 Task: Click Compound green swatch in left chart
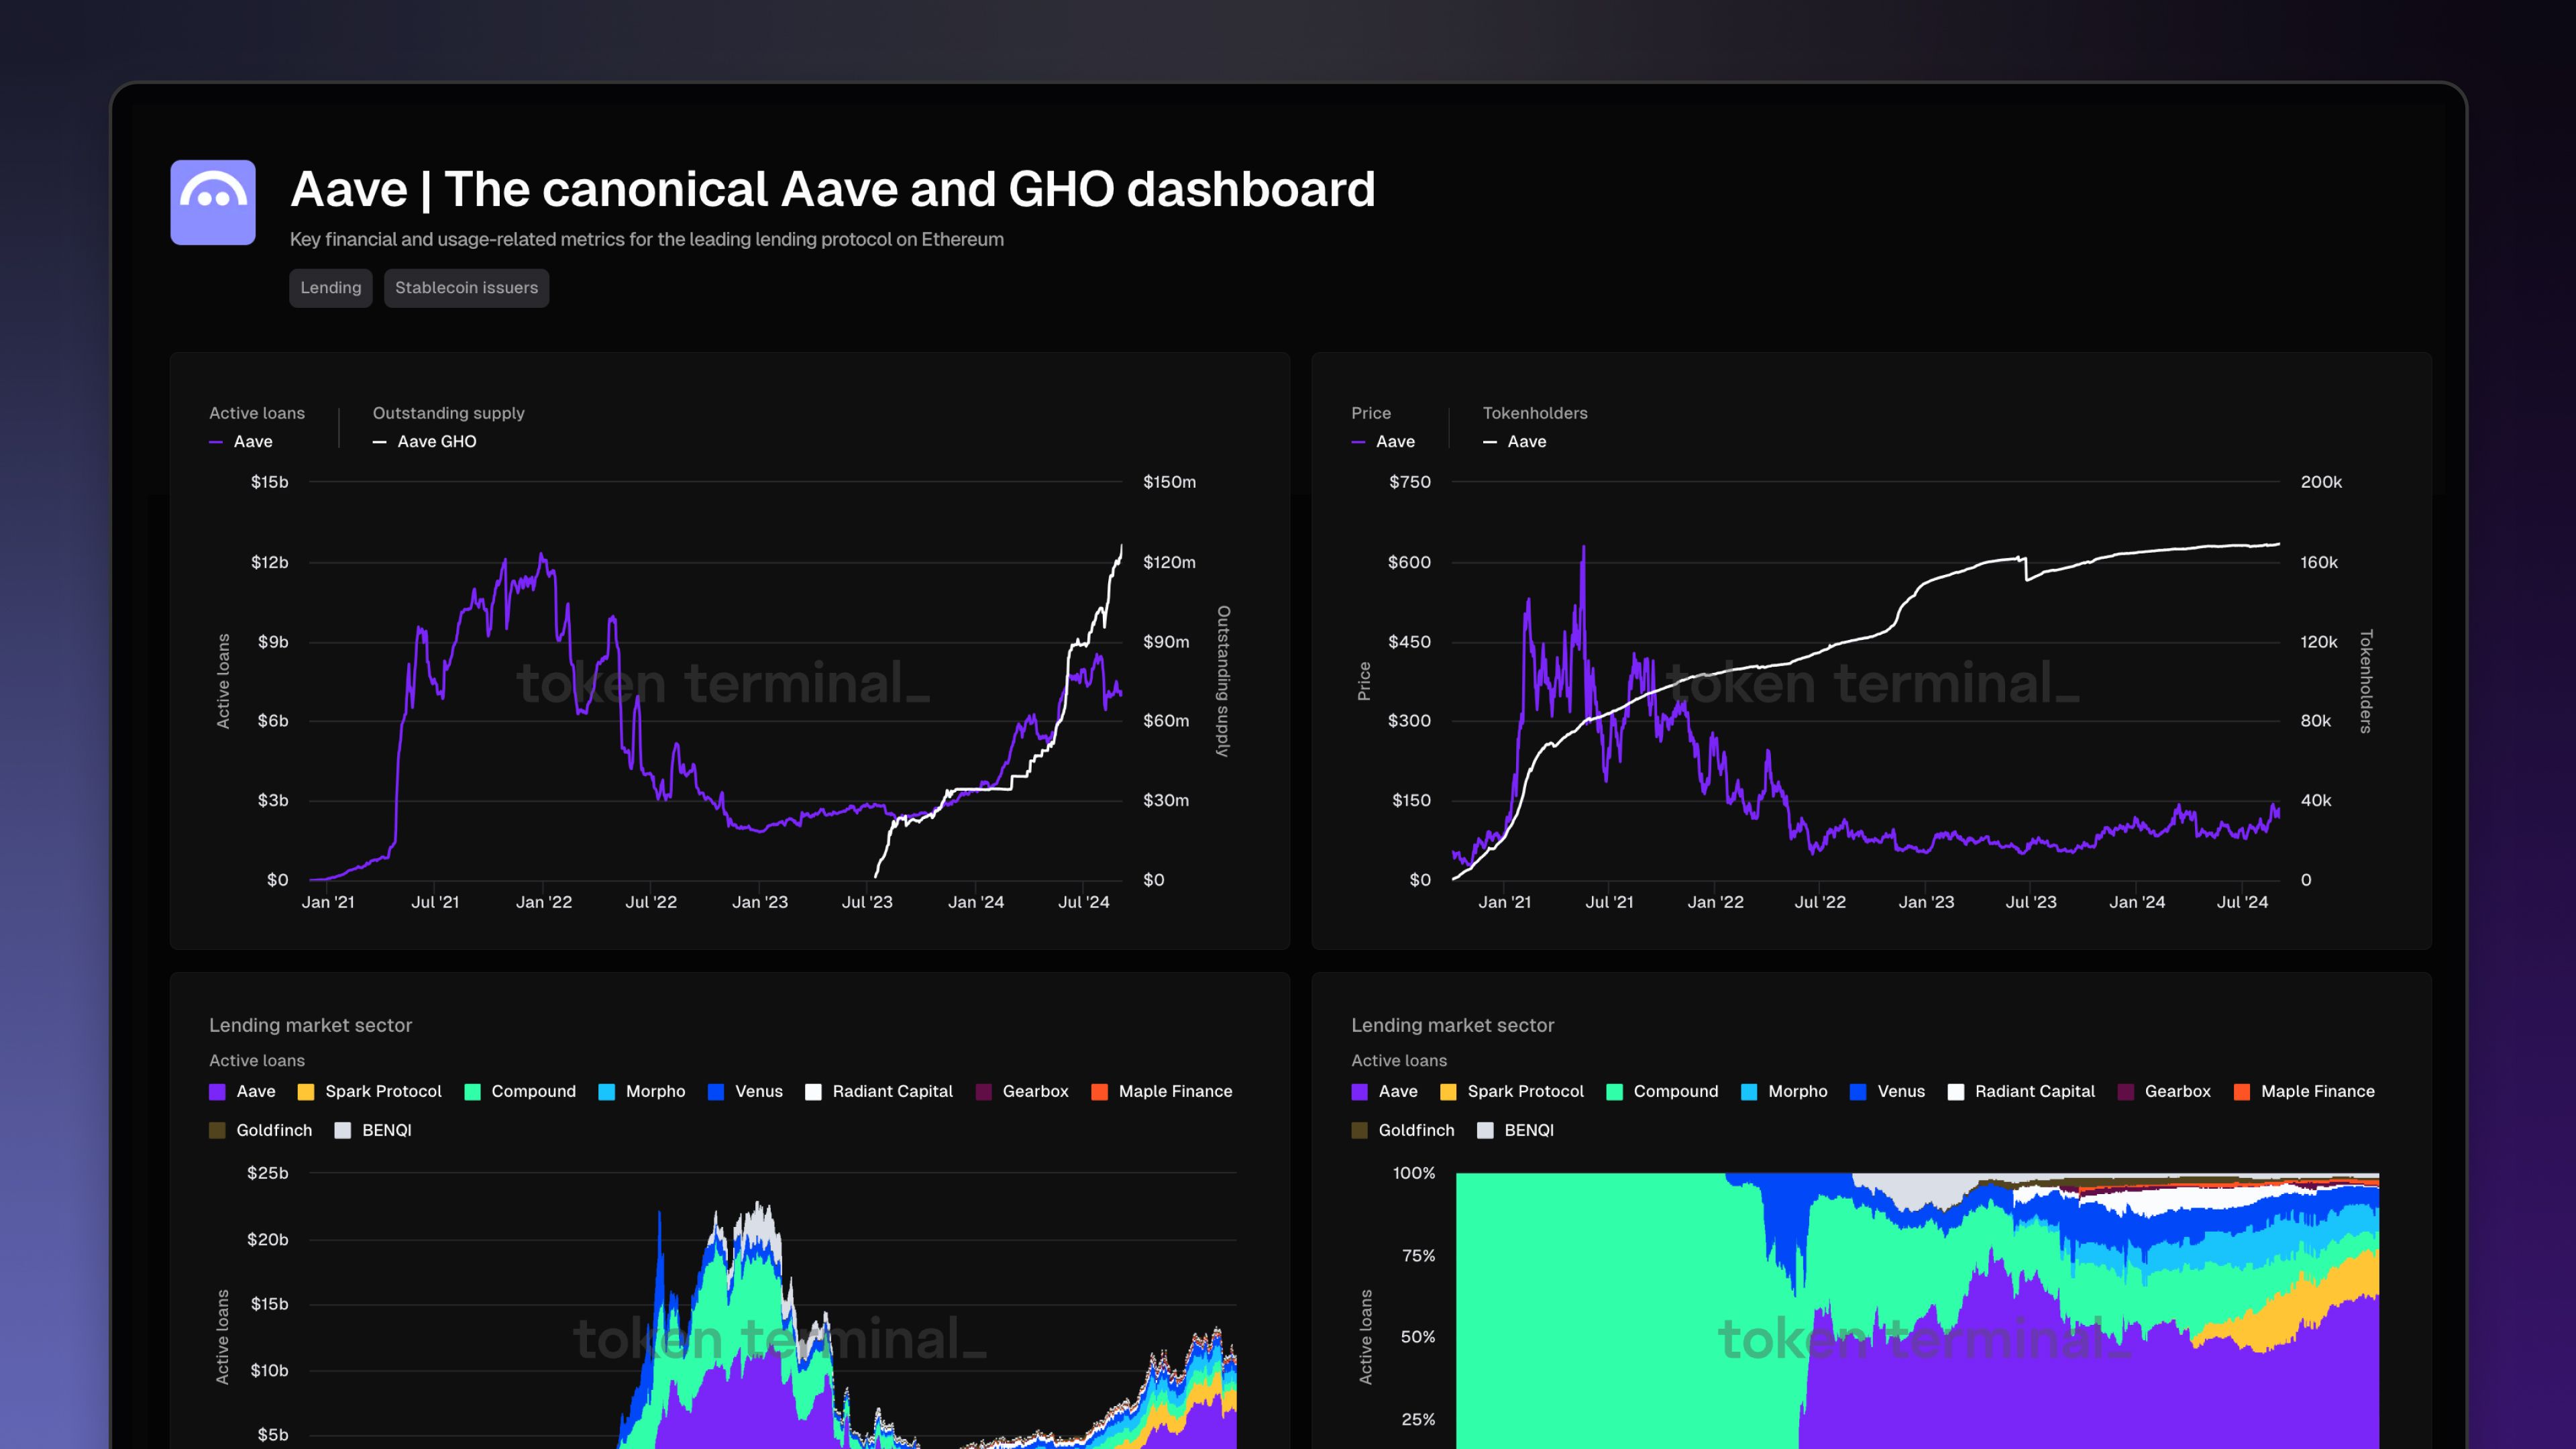473,1091
